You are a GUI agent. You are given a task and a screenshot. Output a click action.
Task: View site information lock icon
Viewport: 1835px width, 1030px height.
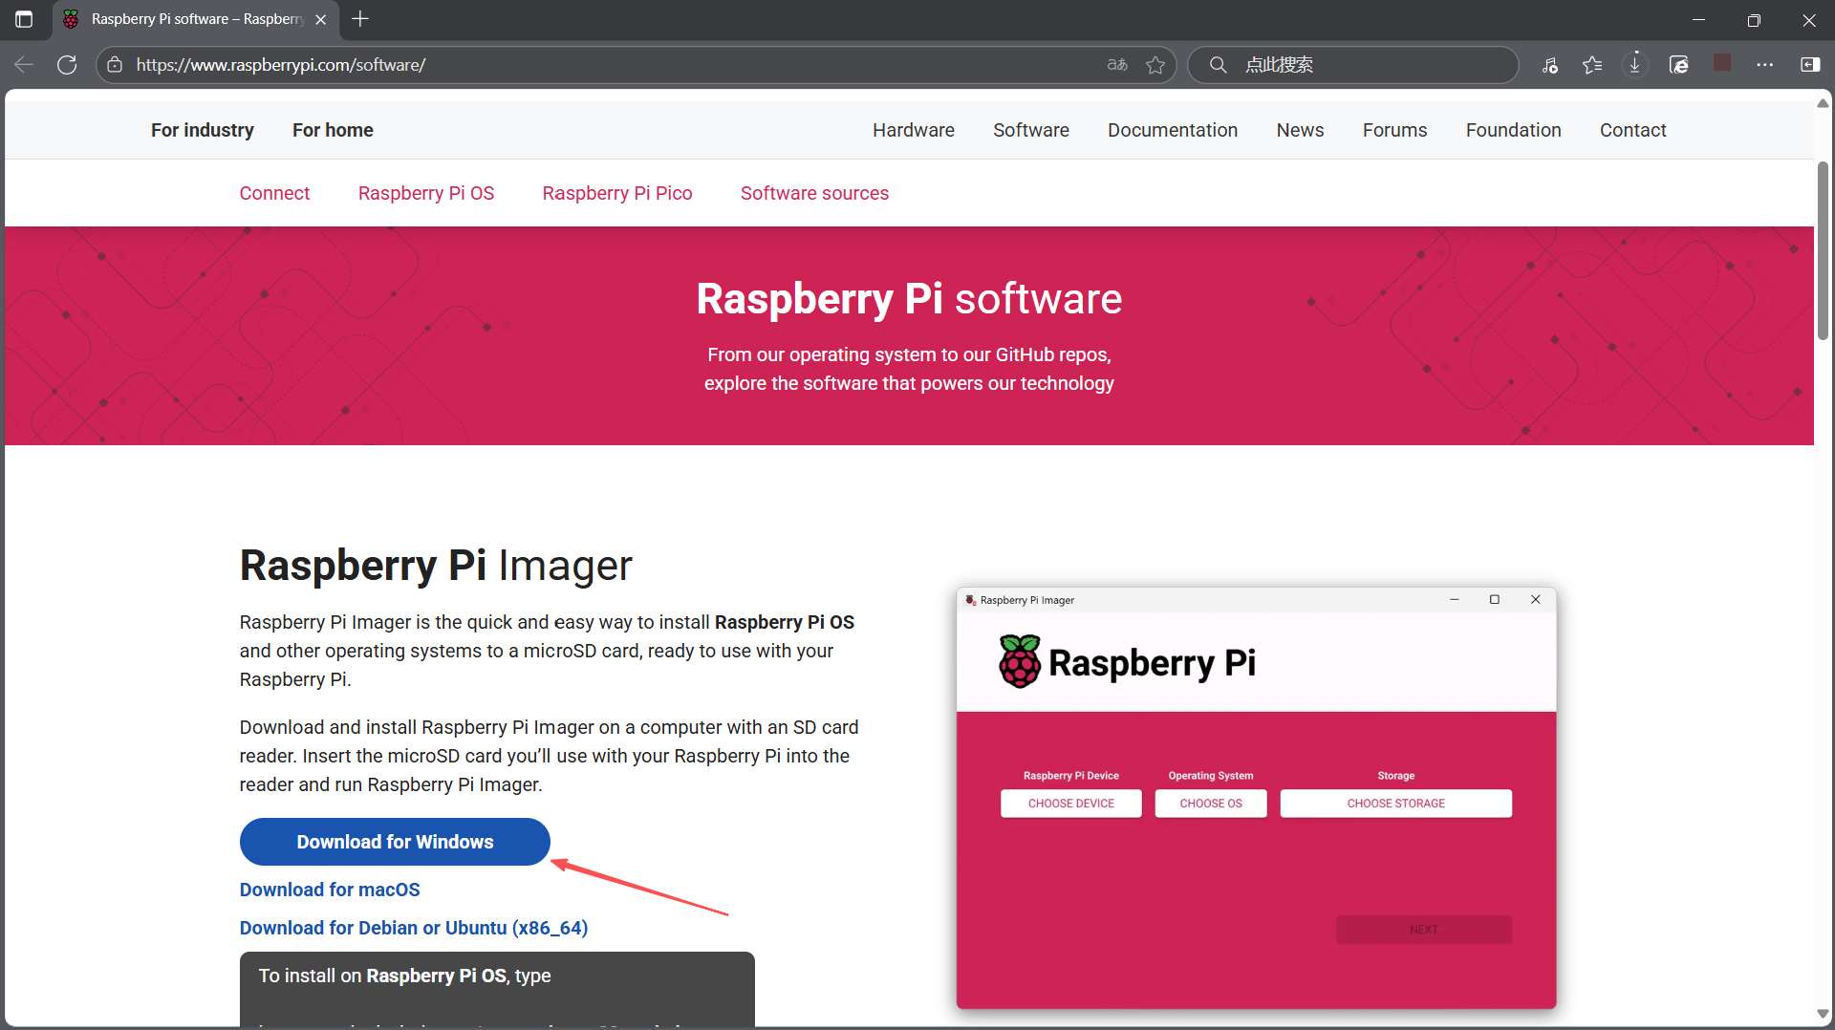click(x=115, y=65)
